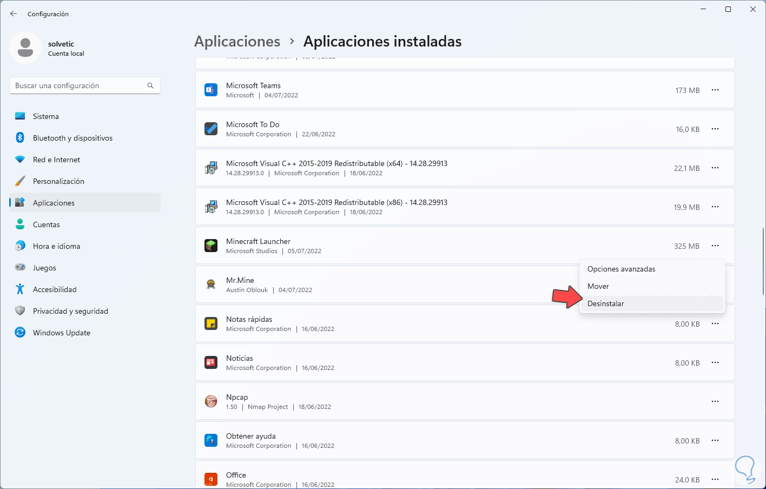Toggle the Minecraft Launcher options menu
Image resolution: width=766 pixels, height=489 pixels.
pyautogui.click(x=715, y=246)
